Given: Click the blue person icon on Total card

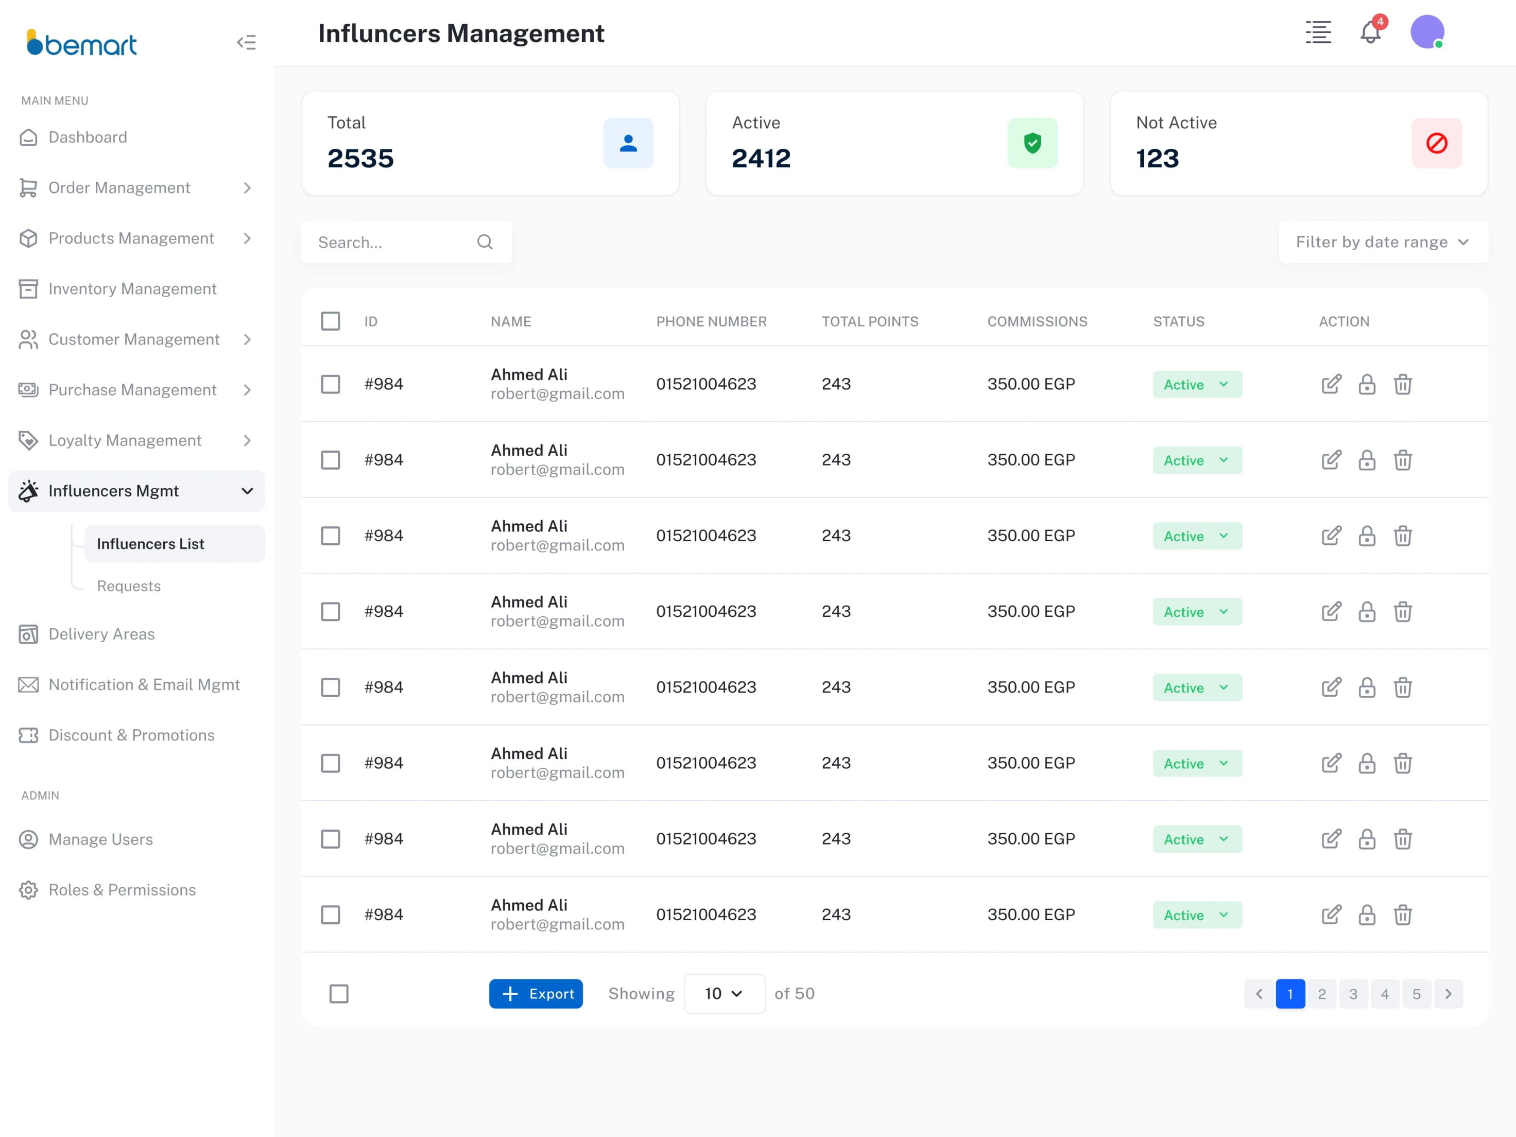Looking at the screenshot, I should [x=628, y=143].
